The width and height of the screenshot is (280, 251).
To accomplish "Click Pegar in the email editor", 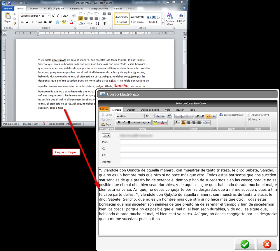I will 107,124.
